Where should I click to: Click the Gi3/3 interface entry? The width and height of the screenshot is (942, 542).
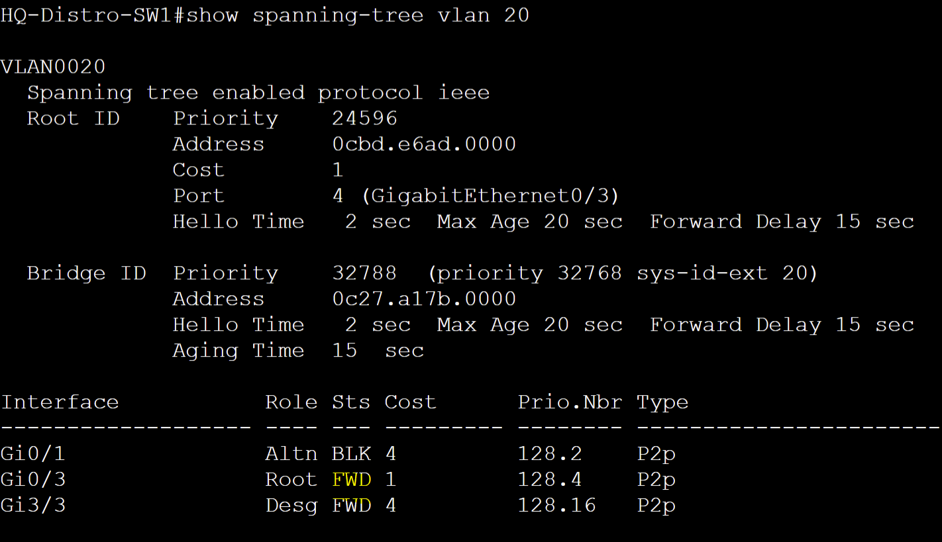(33, 506)
